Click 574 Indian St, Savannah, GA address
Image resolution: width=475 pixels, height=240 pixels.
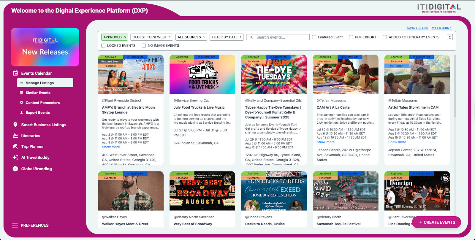coord(196,143)
